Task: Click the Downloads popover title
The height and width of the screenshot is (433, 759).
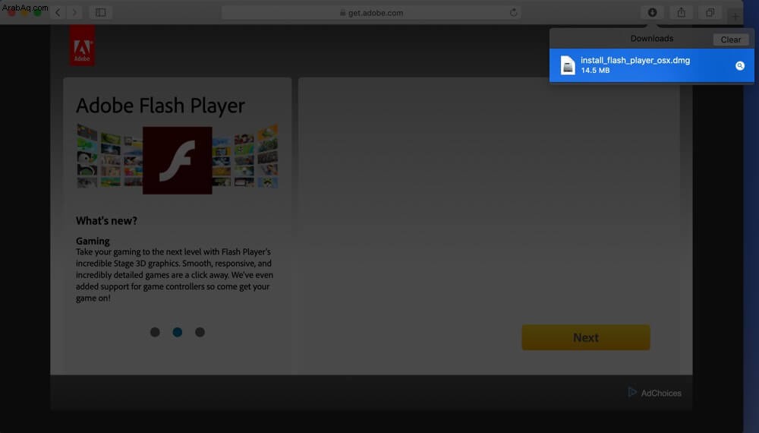Action: click(651, 38)
